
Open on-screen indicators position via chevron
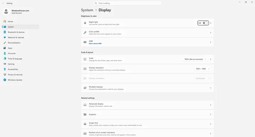(x=211, y=133)
